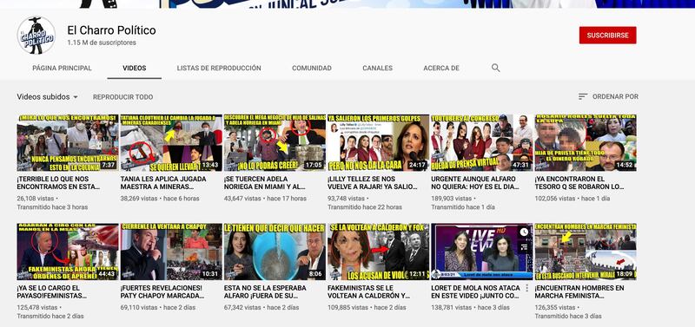The image size is (695, 327).
Task: Click add-to-queue icon on Loret de Mola thumbnail
Action: point(524,247)
